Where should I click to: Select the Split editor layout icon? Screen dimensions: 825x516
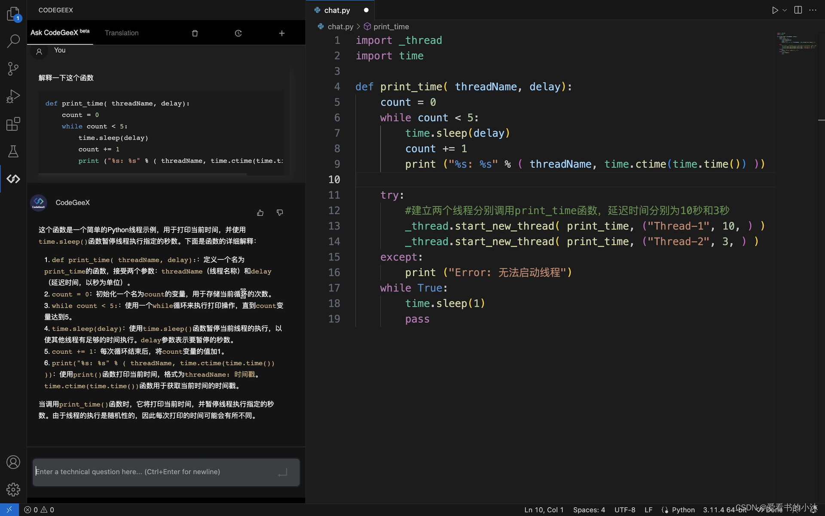[797, 10]
